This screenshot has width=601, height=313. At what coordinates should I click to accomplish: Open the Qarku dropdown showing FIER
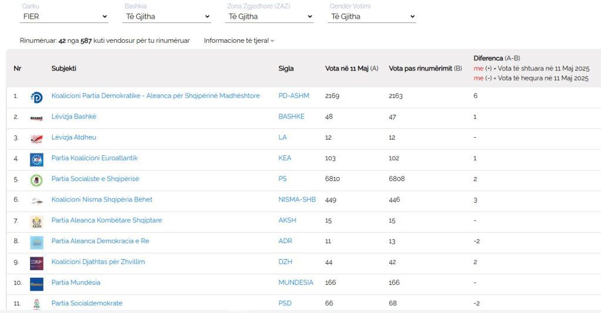tap(65, 16)
